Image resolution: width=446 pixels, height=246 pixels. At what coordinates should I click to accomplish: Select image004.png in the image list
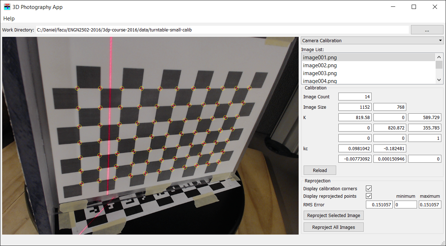coord(368,81)
